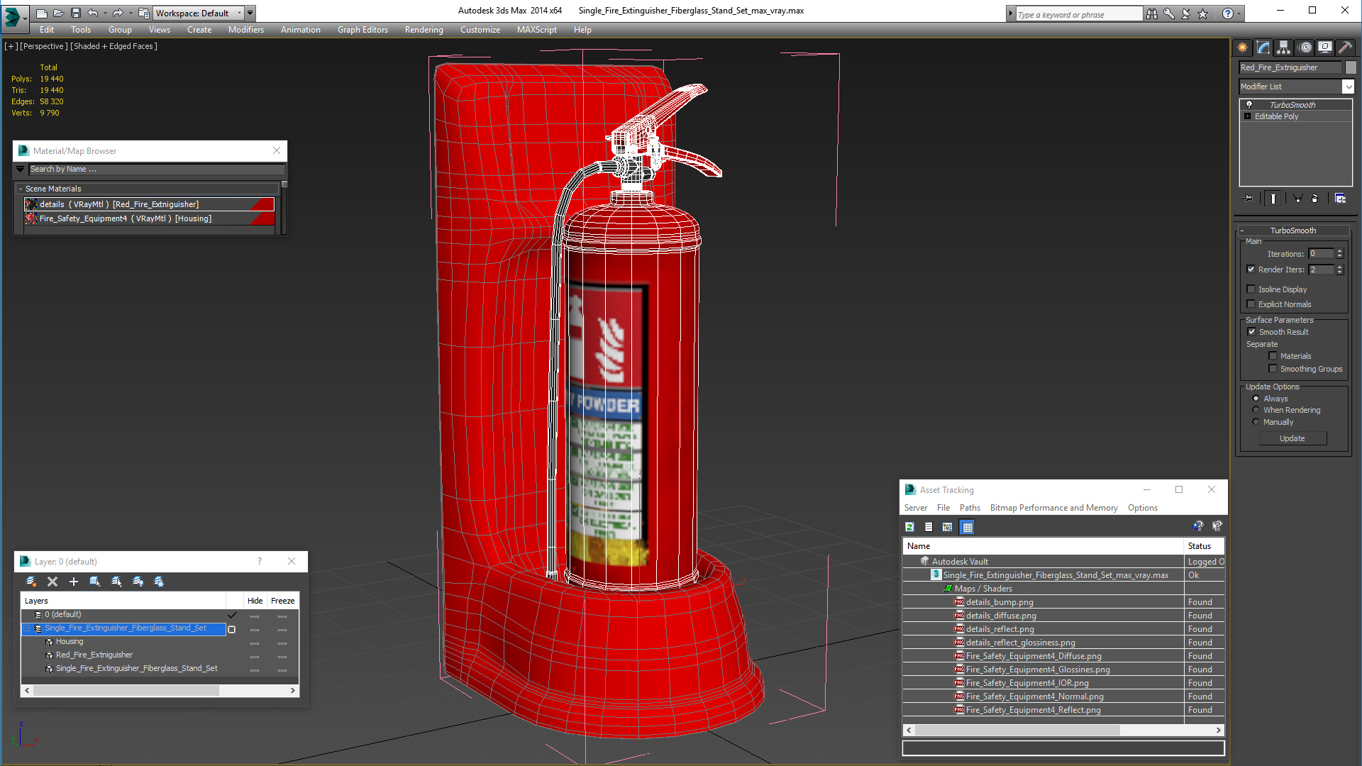Open the Utilities hammer panel tab
Screen dimensions: 1362x766
pos(1346,48)
